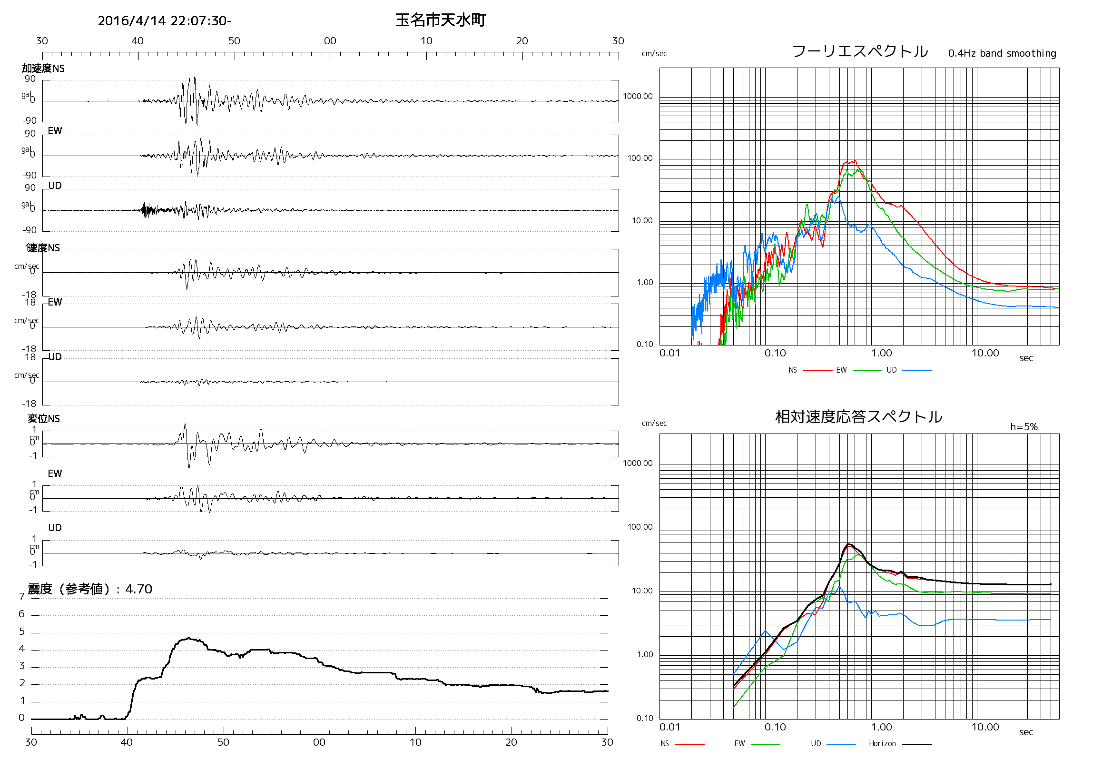Click the red NS legend line in Fourier spectrum

(817, 371)
